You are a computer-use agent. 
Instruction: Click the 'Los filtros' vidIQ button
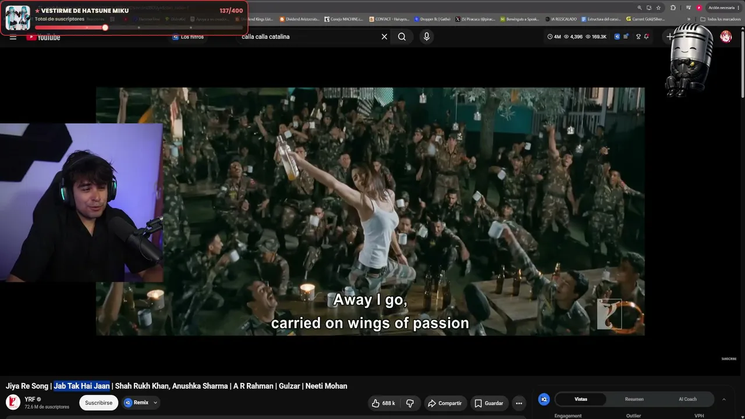coord(187,37)
